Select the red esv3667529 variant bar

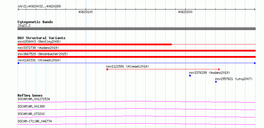coord(136,57)
